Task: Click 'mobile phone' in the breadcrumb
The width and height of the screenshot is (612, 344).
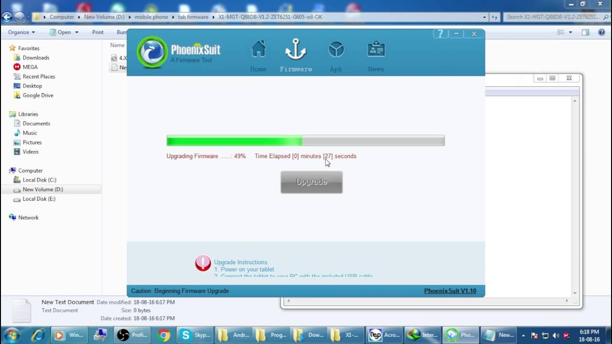Action: coord(151,17)
